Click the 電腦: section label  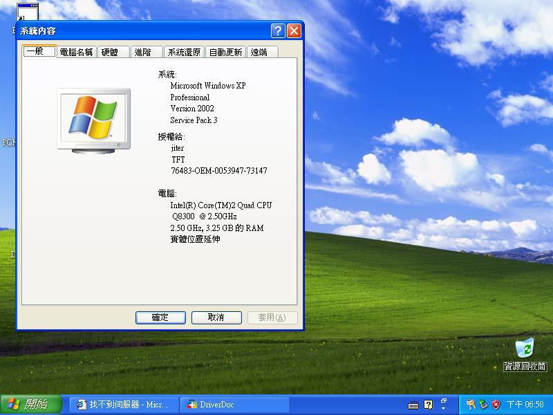point(167,194)
